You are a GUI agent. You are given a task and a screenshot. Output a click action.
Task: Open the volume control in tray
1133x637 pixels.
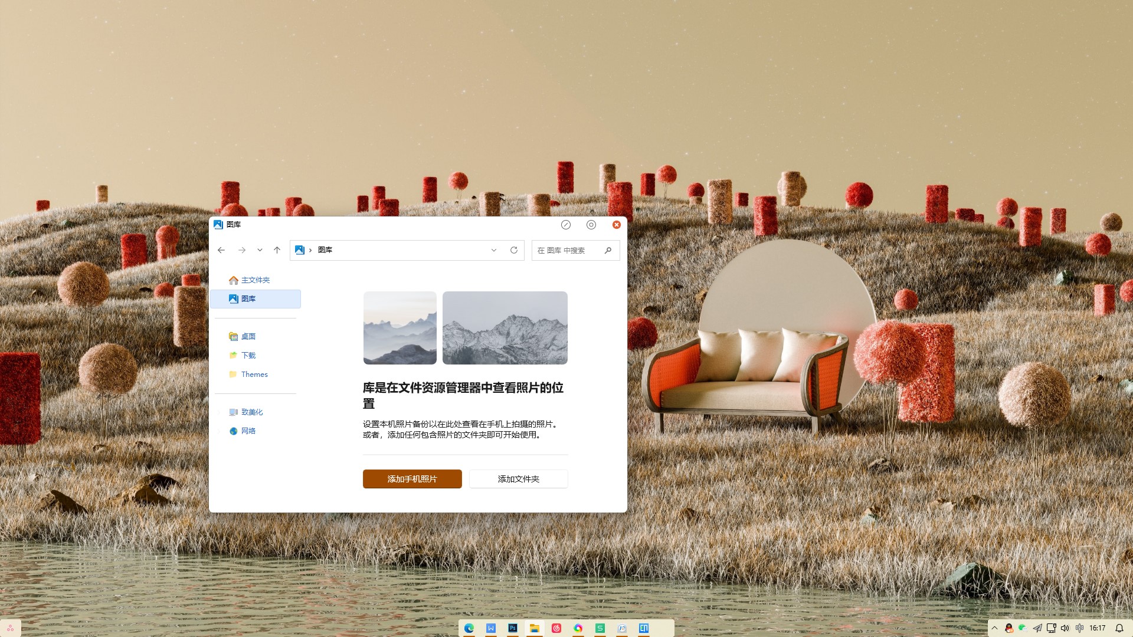click(x=1065, y=628)
